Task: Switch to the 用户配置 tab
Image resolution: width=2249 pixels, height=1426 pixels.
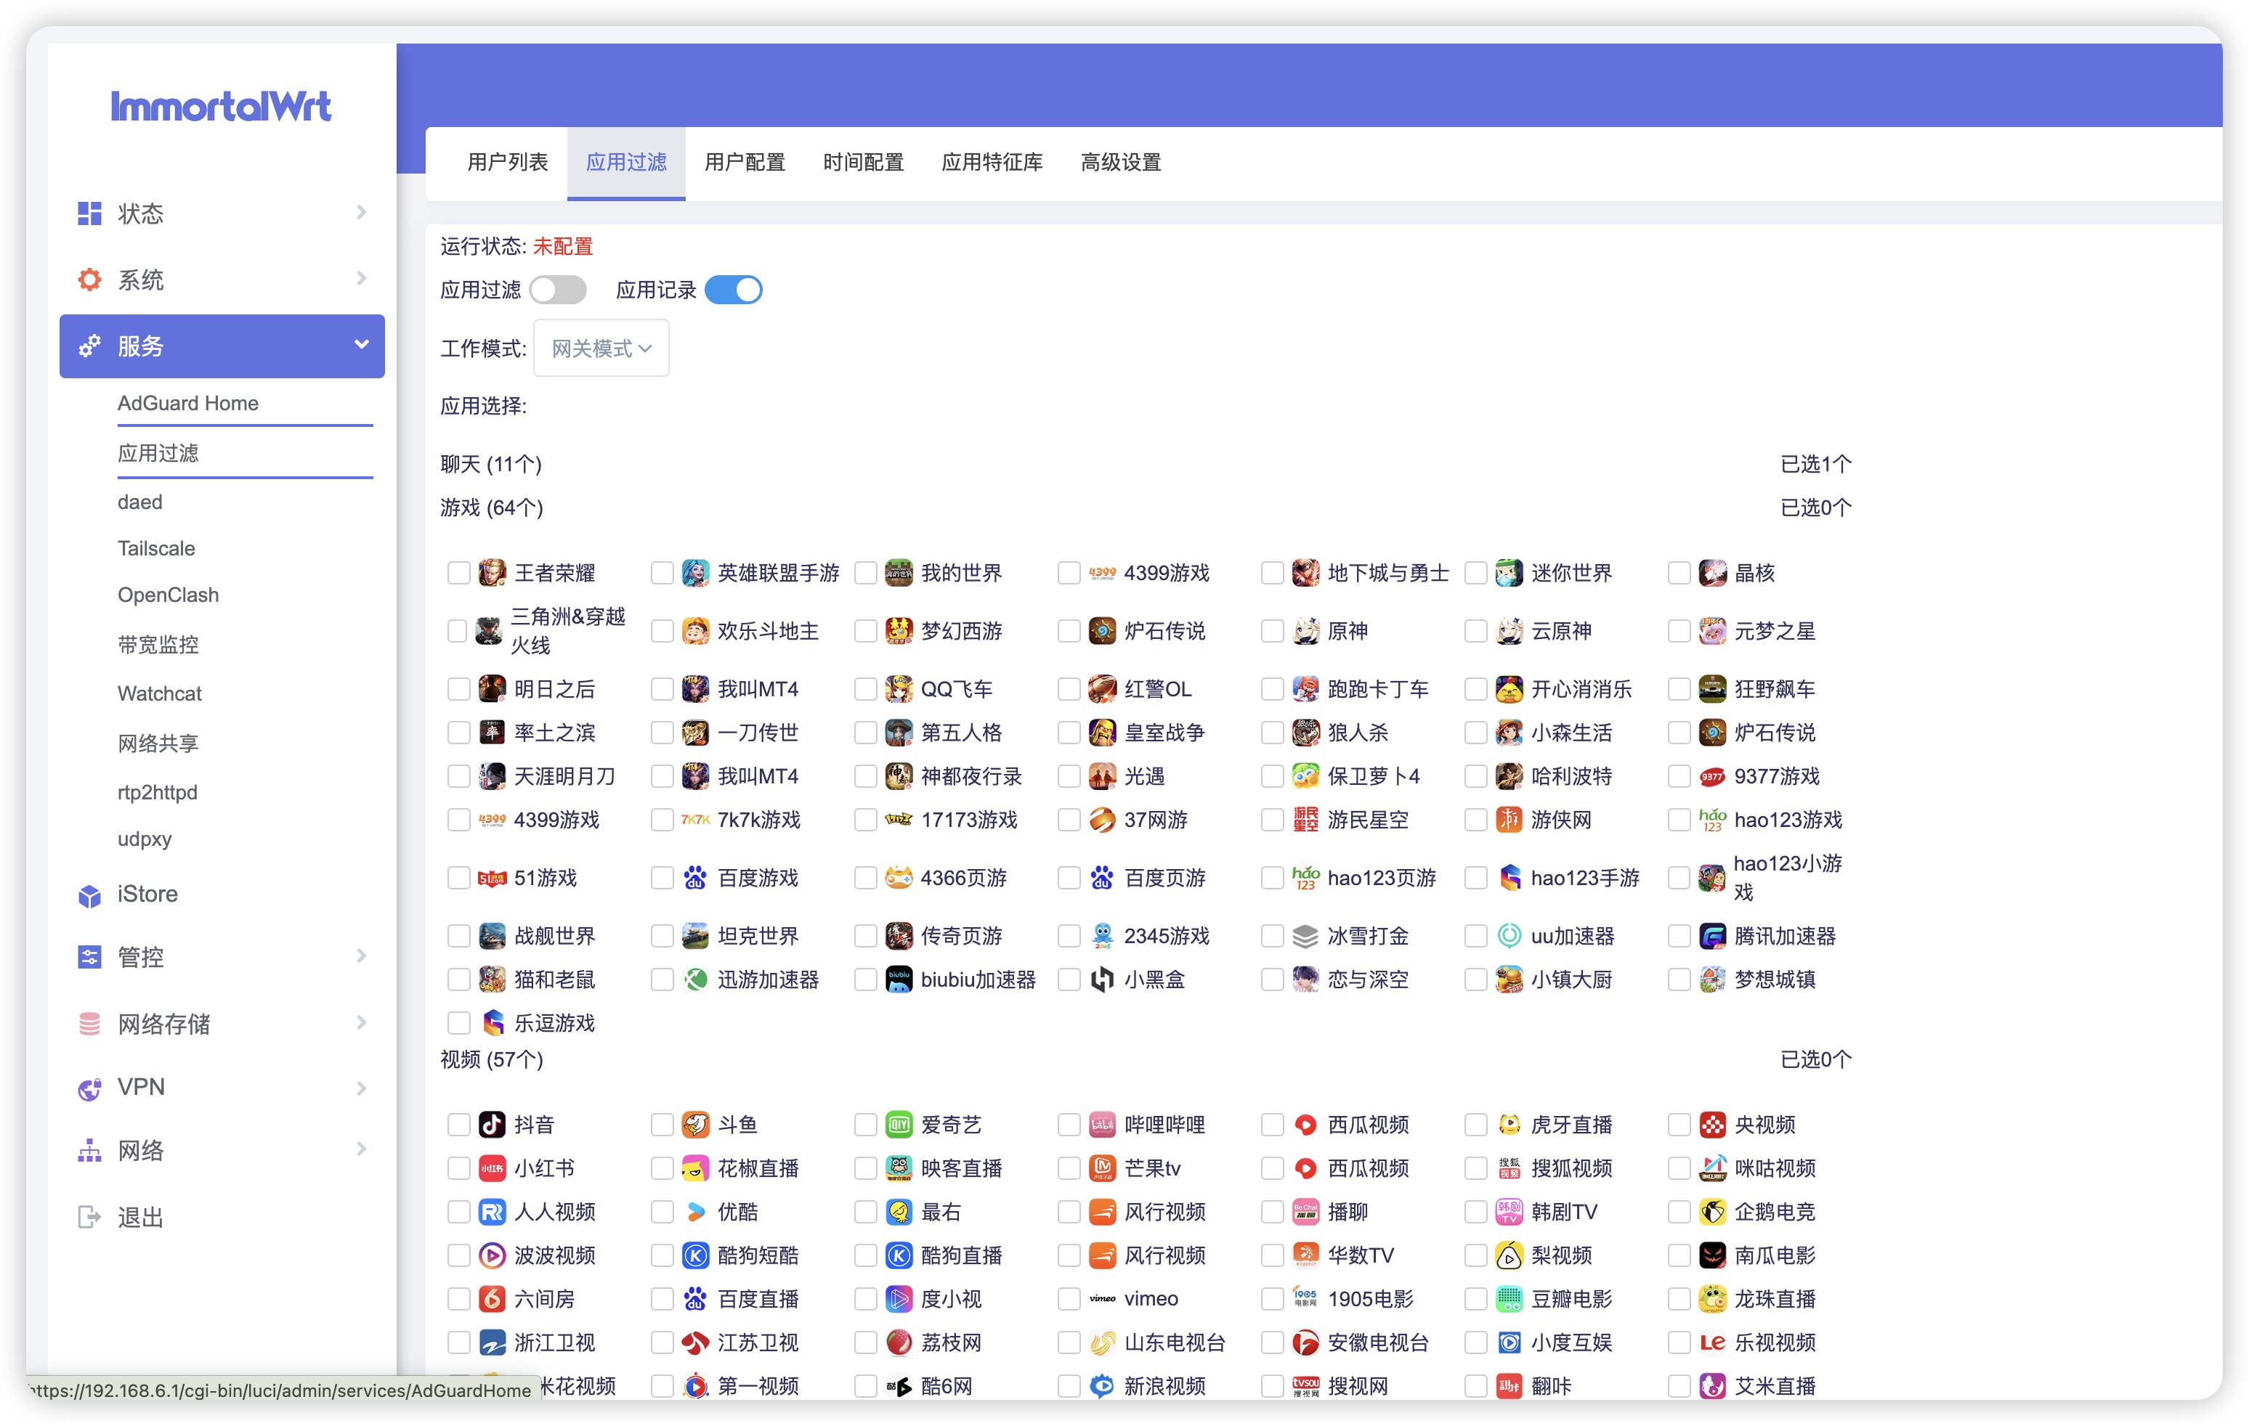Action: pyautogui.click(x=745, y=163)
